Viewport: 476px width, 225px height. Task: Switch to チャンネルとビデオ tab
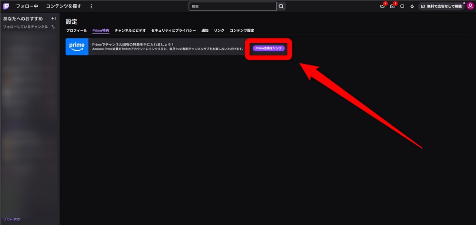130,30
